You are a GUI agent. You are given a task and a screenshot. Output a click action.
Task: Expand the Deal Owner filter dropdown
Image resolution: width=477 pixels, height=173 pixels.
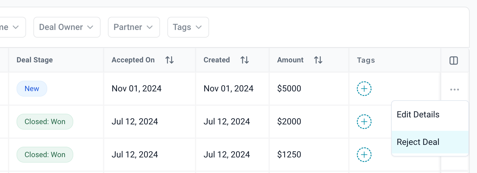67,27
